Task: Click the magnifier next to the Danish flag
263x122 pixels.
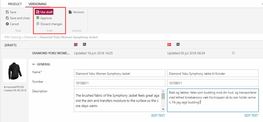Action: click(178, 44)
